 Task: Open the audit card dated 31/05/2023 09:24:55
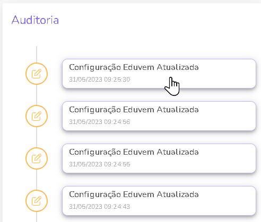coord(159,158)
